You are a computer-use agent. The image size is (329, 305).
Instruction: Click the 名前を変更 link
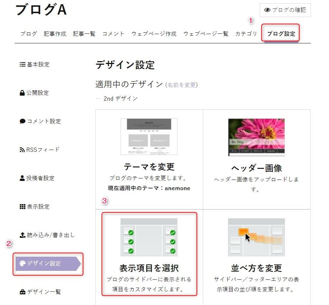[181, 85]
